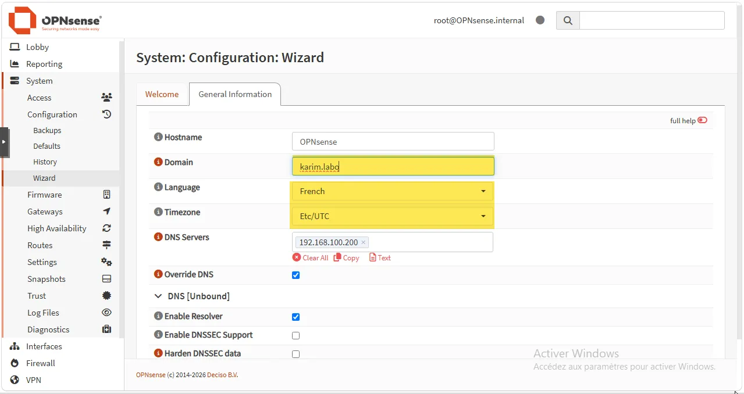Open the Timezone dropdown showing Etc/UTC

point(393,216)
